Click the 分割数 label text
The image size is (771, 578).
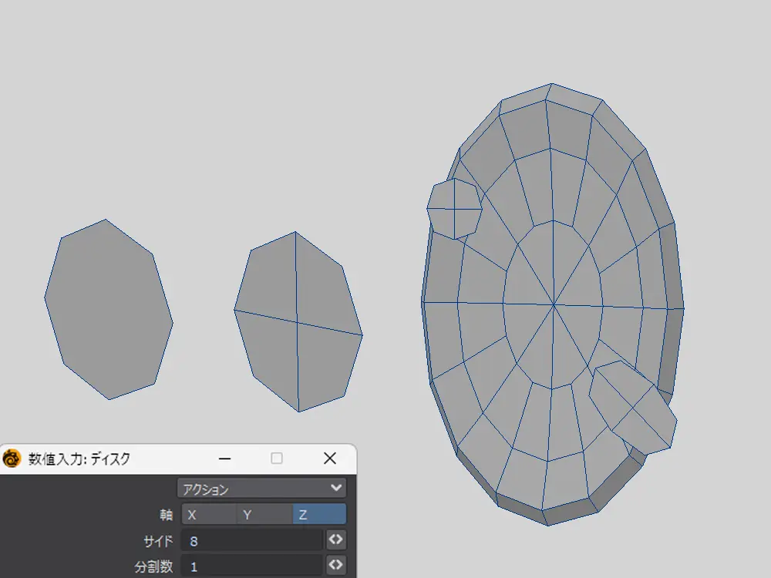click(153, 566)
